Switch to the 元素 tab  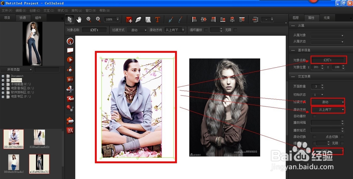tap(327, 18)
